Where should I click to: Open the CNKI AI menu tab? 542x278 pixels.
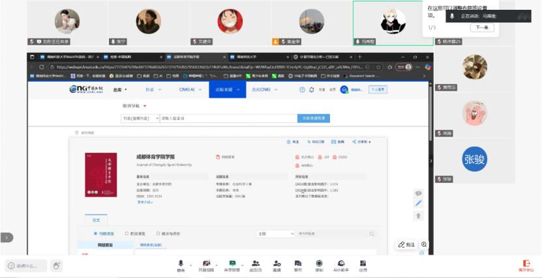(x=190, y=89)
